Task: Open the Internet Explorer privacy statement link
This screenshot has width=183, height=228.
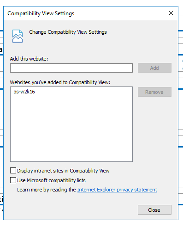Action: 117,190
